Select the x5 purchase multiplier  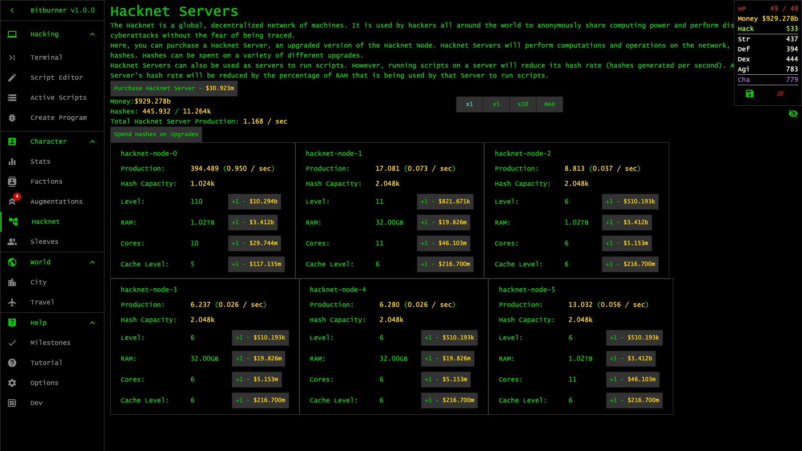coord(496,104)
